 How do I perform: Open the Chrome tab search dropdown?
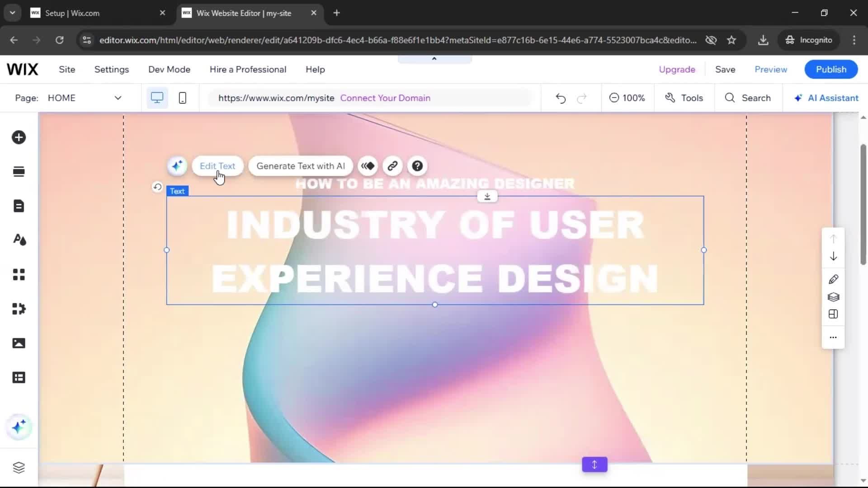(13, 13)
